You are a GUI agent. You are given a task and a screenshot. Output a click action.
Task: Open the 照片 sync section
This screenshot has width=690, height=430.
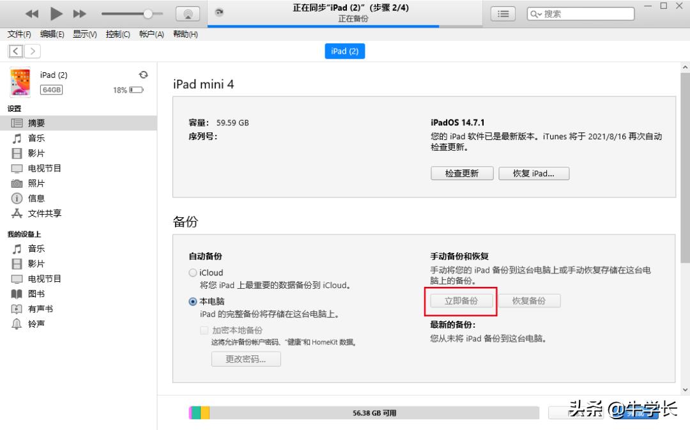(x=36, y=183)
